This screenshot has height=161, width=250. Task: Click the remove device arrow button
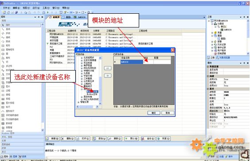point(108,76)
